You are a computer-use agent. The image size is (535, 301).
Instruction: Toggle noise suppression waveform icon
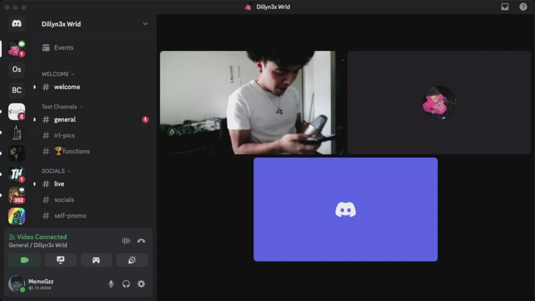pyautogui.click(x=126, y=241)
